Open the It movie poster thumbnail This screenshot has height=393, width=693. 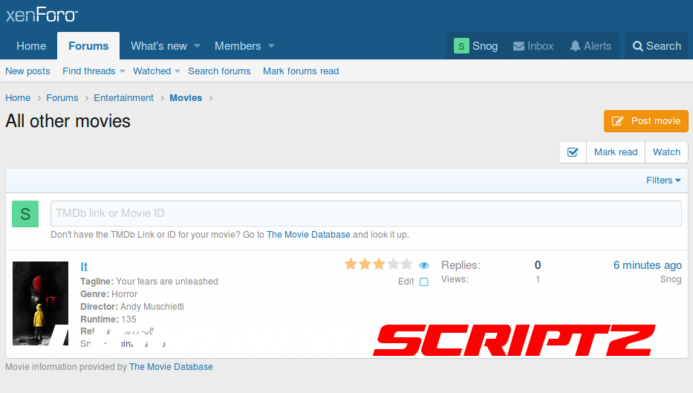pyautogui.click(x=41, y=303)
